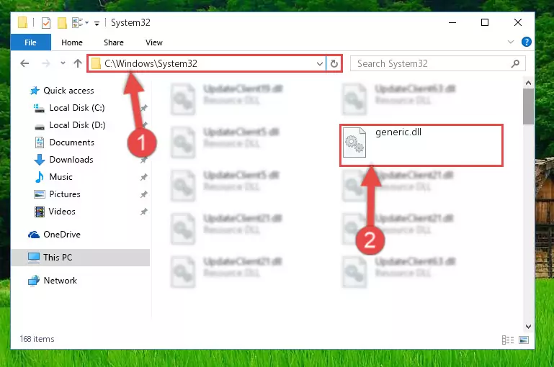Open the recent locations dropdown arrow
The height and width of the screenshot is (367, 554).
click(x=63, y=63)
